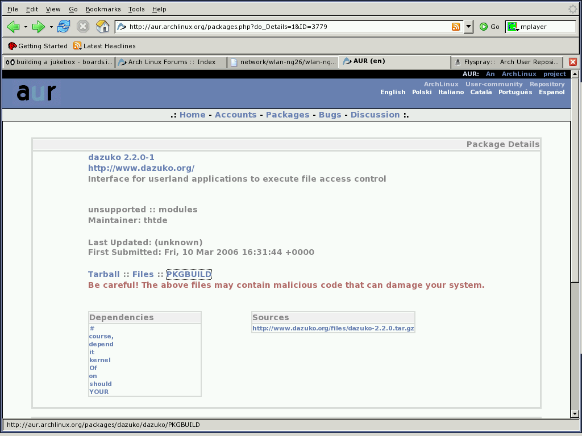
Task: Click the dazuko-2.2.0.tar.gz source link
Action: (x=333, y=328)
